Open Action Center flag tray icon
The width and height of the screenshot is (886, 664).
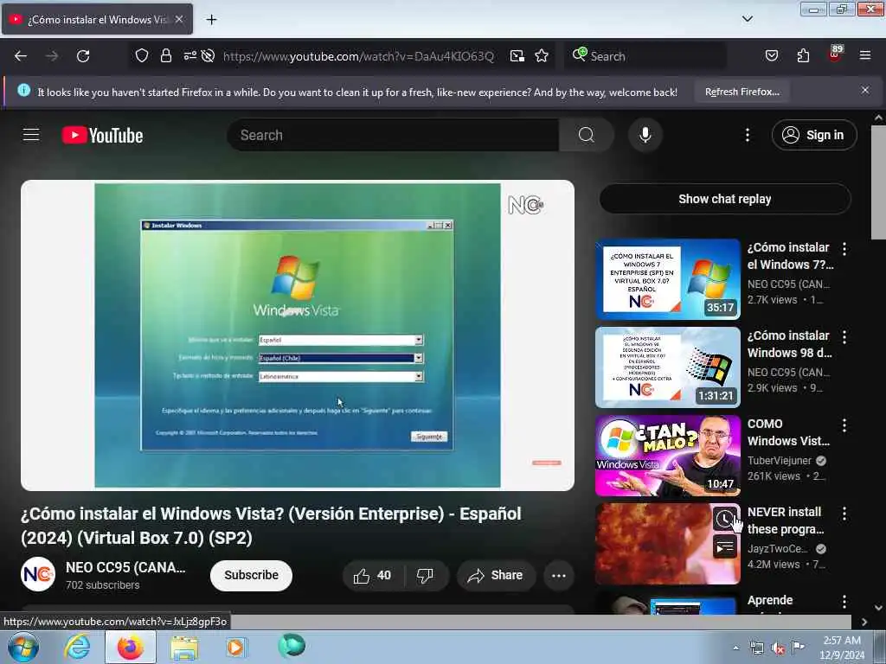798,648
